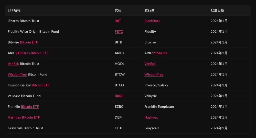Open Bitcoin ETF link in Franklin row
256x138 pixels.
click(x=30, y=107)
